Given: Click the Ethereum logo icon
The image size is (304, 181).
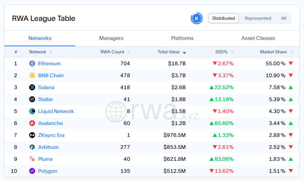Looking at the screenshot, I should [32, 63].
